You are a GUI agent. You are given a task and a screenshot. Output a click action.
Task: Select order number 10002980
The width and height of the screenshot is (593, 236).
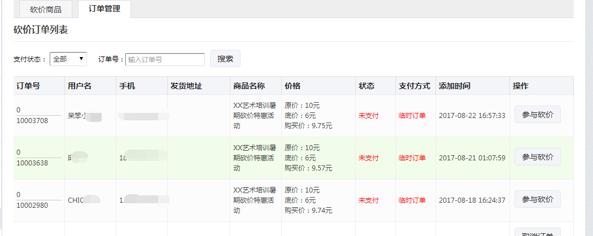coord(32,206)
